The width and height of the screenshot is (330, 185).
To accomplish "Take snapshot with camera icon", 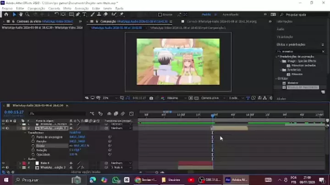I will pyautogui.click(x=151, y=98).
